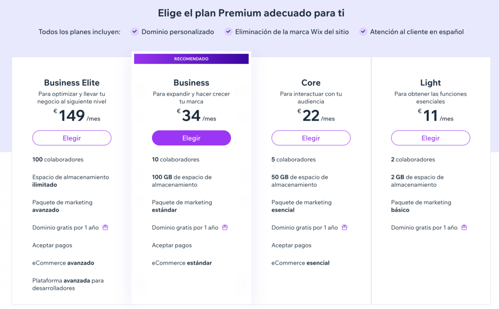Viewport: 499px width, 309px height.
Task: Click the gift icon in the Business column
Action: 225,228
